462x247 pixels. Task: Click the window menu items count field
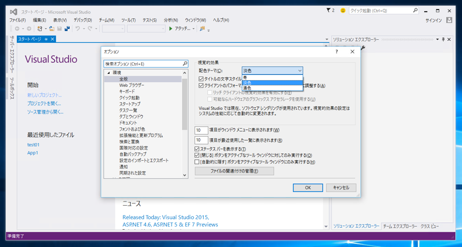(x=201, y=130)
